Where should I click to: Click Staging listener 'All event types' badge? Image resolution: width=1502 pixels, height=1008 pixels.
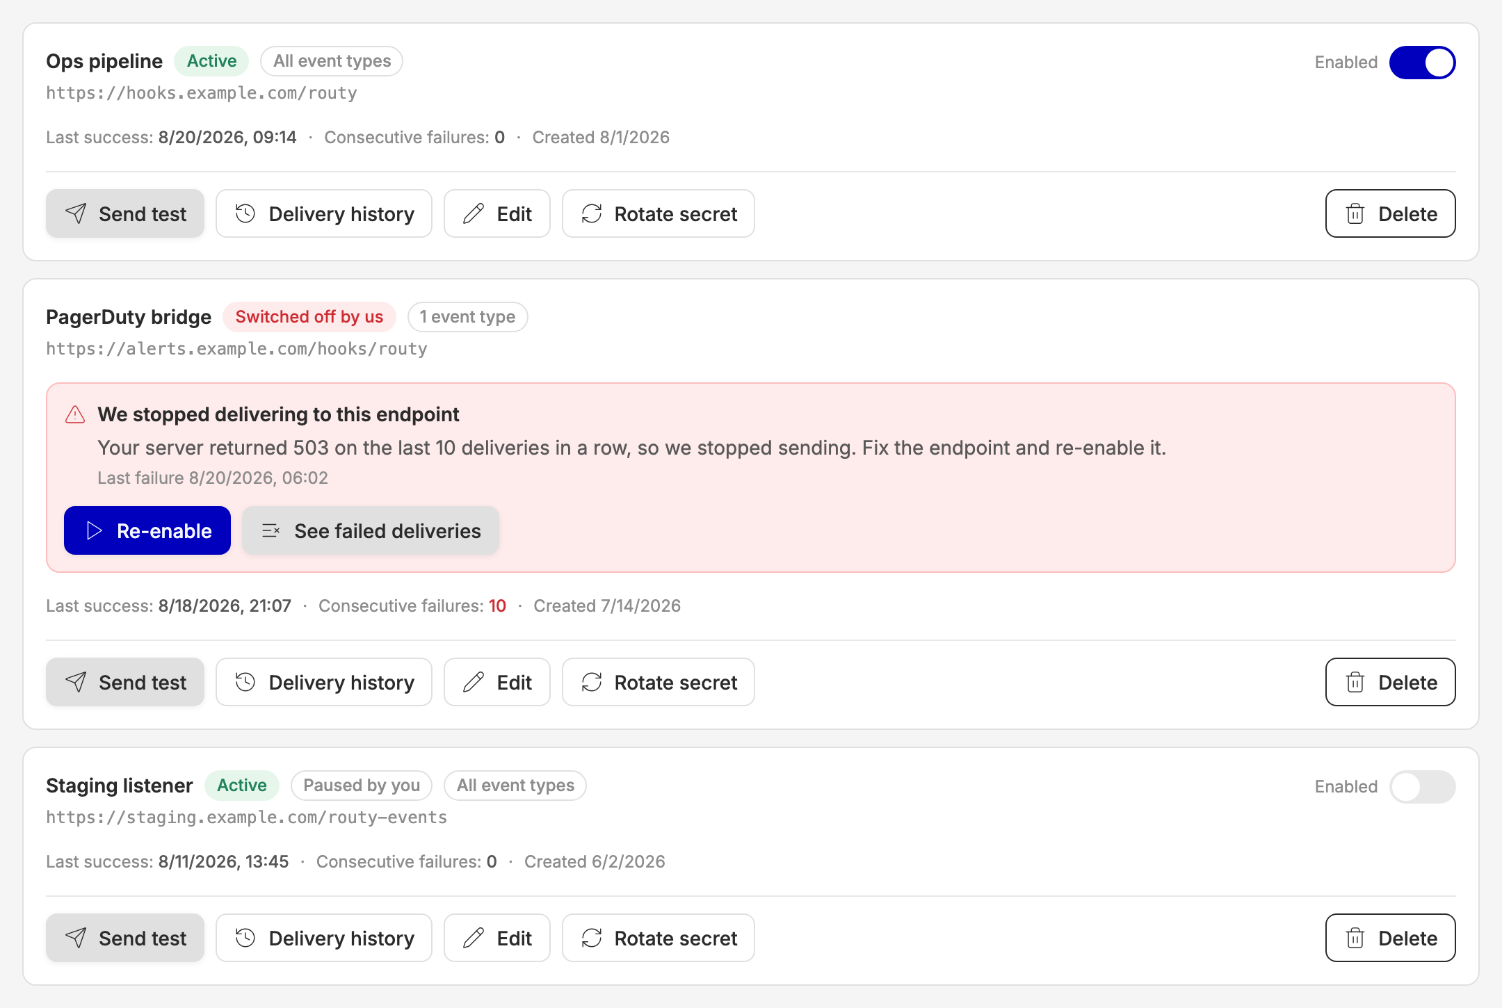[x=515, y=786]
